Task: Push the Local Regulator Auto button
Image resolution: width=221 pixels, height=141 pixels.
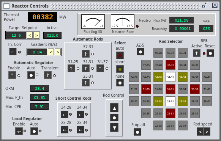Action: click(34, 131)
